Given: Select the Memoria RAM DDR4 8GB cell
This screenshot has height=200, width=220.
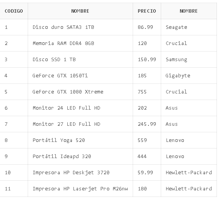Looking at the screenshot, I should (x=80, y=43).
